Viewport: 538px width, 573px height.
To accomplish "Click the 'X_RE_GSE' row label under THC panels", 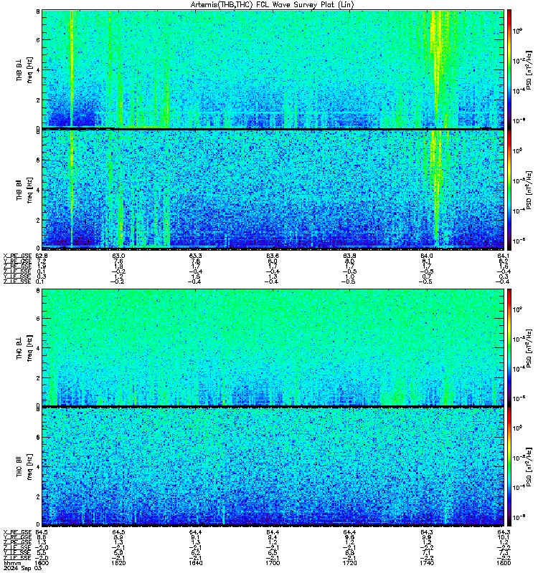I will 17,532.
